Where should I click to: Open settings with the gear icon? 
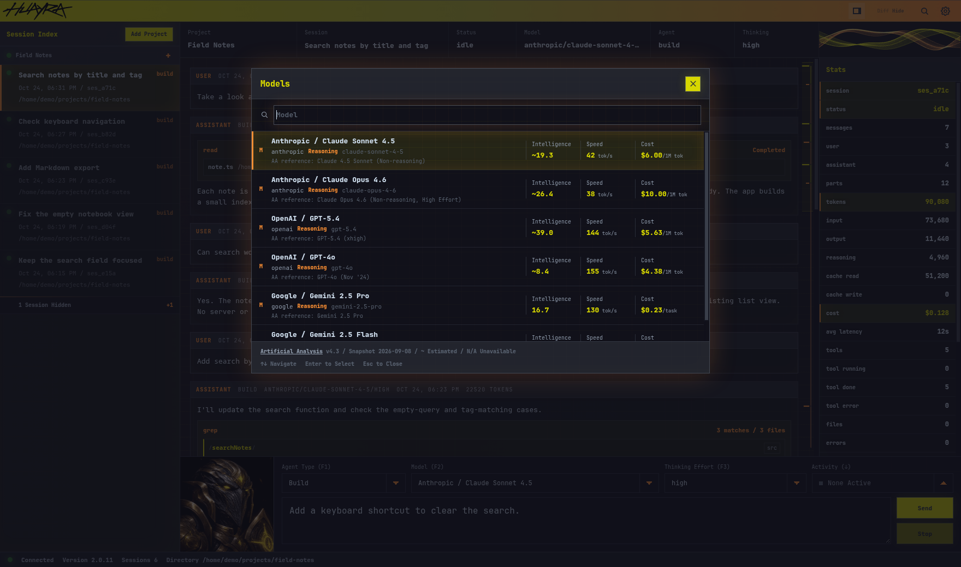point(945,11)
